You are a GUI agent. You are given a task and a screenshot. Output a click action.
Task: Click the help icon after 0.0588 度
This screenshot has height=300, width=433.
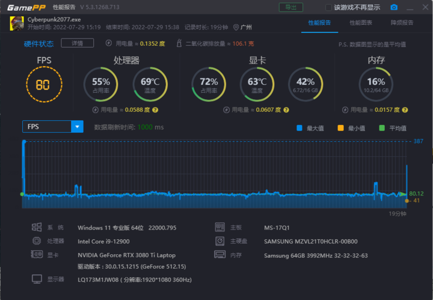click(x=155, y=110)
